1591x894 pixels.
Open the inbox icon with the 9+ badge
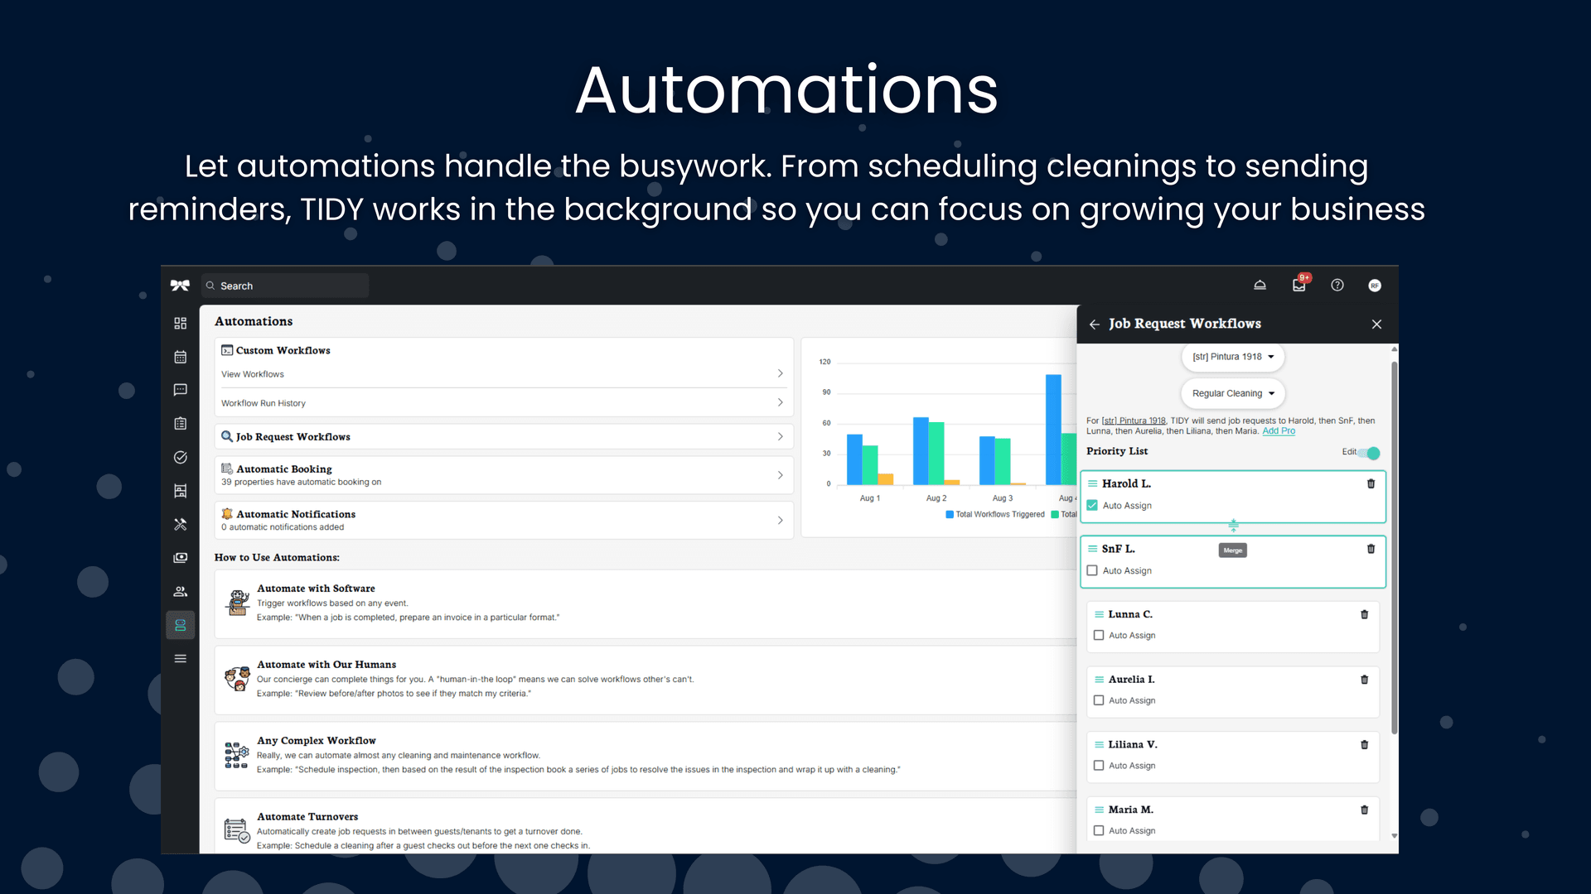(1298, 285)
